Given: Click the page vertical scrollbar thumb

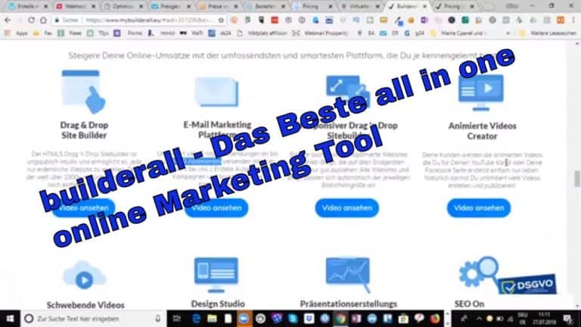Looking at the screenshot, I should [577, 179].
